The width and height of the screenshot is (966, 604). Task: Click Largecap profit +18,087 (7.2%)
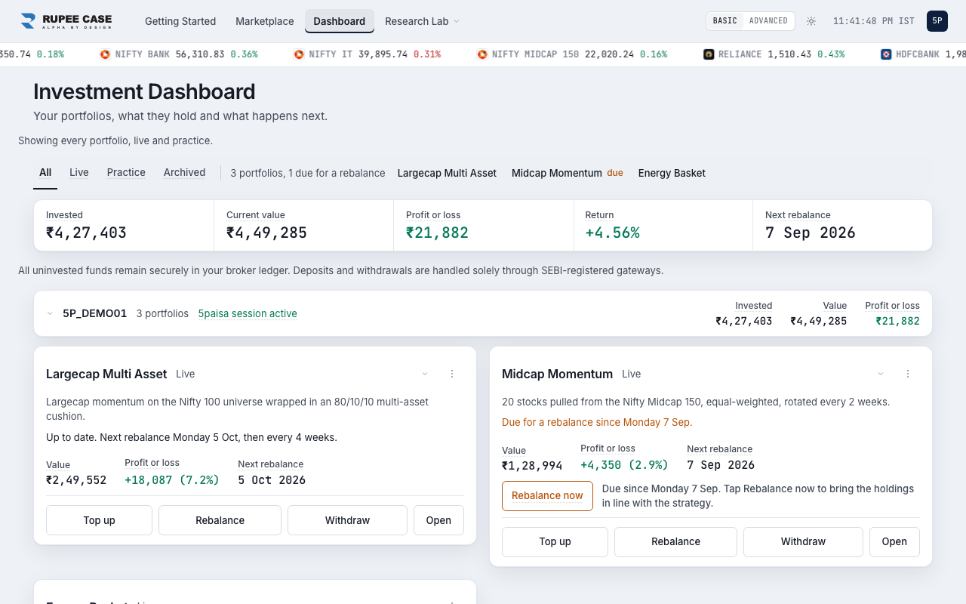click(x=172, y=480)
